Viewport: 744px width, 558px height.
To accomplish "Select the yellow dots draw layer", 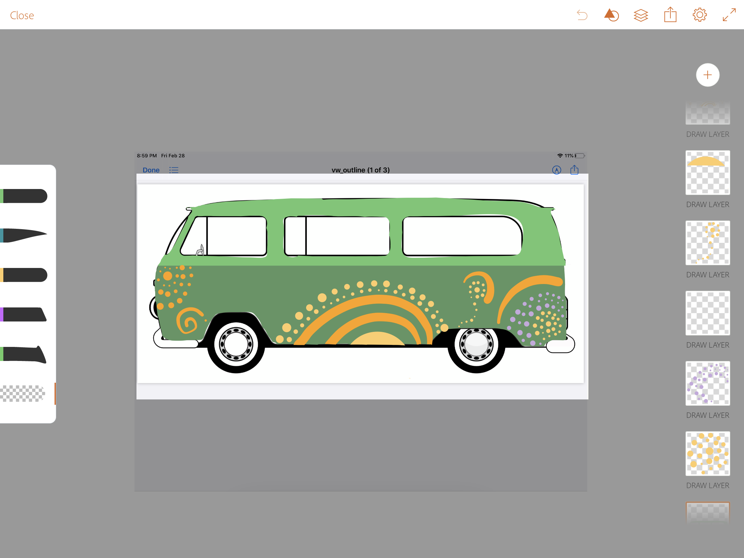I will tap(708, 453).
